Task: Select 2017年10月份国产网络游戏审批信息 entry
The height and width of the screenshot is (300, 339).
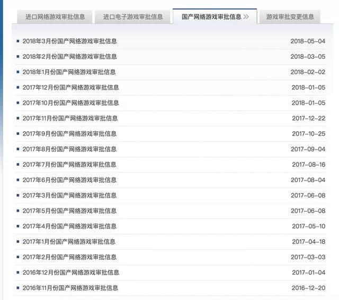Action: click(x=71, y=103)
